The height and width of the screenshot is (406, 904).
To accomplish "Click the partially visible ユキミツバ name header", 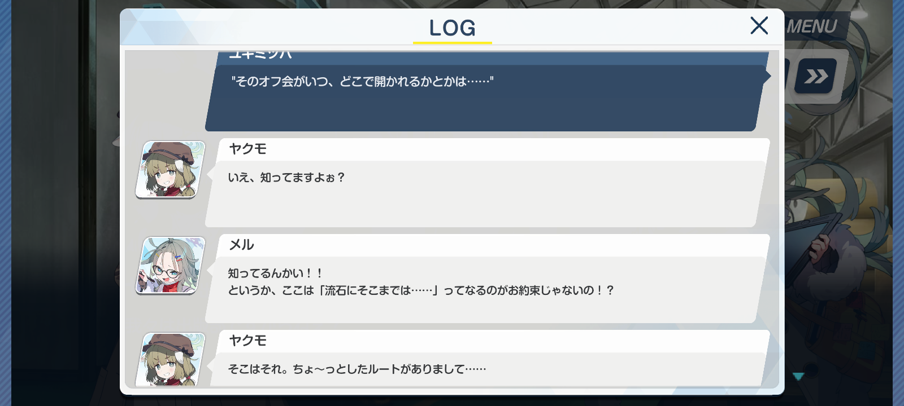I will [260, 55].
